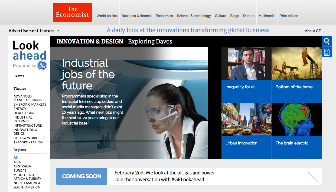Click the Advertisement feature label
The image size is (336, 192).
pyautogui.click(x=32, y=31)
